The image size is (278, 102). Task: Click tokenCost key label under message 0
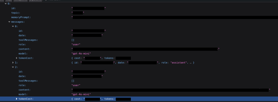point(26,58)
